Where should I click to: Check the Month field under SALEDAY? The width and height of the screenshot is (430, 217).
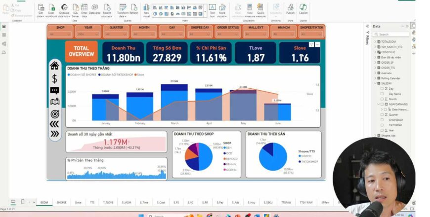382,99
